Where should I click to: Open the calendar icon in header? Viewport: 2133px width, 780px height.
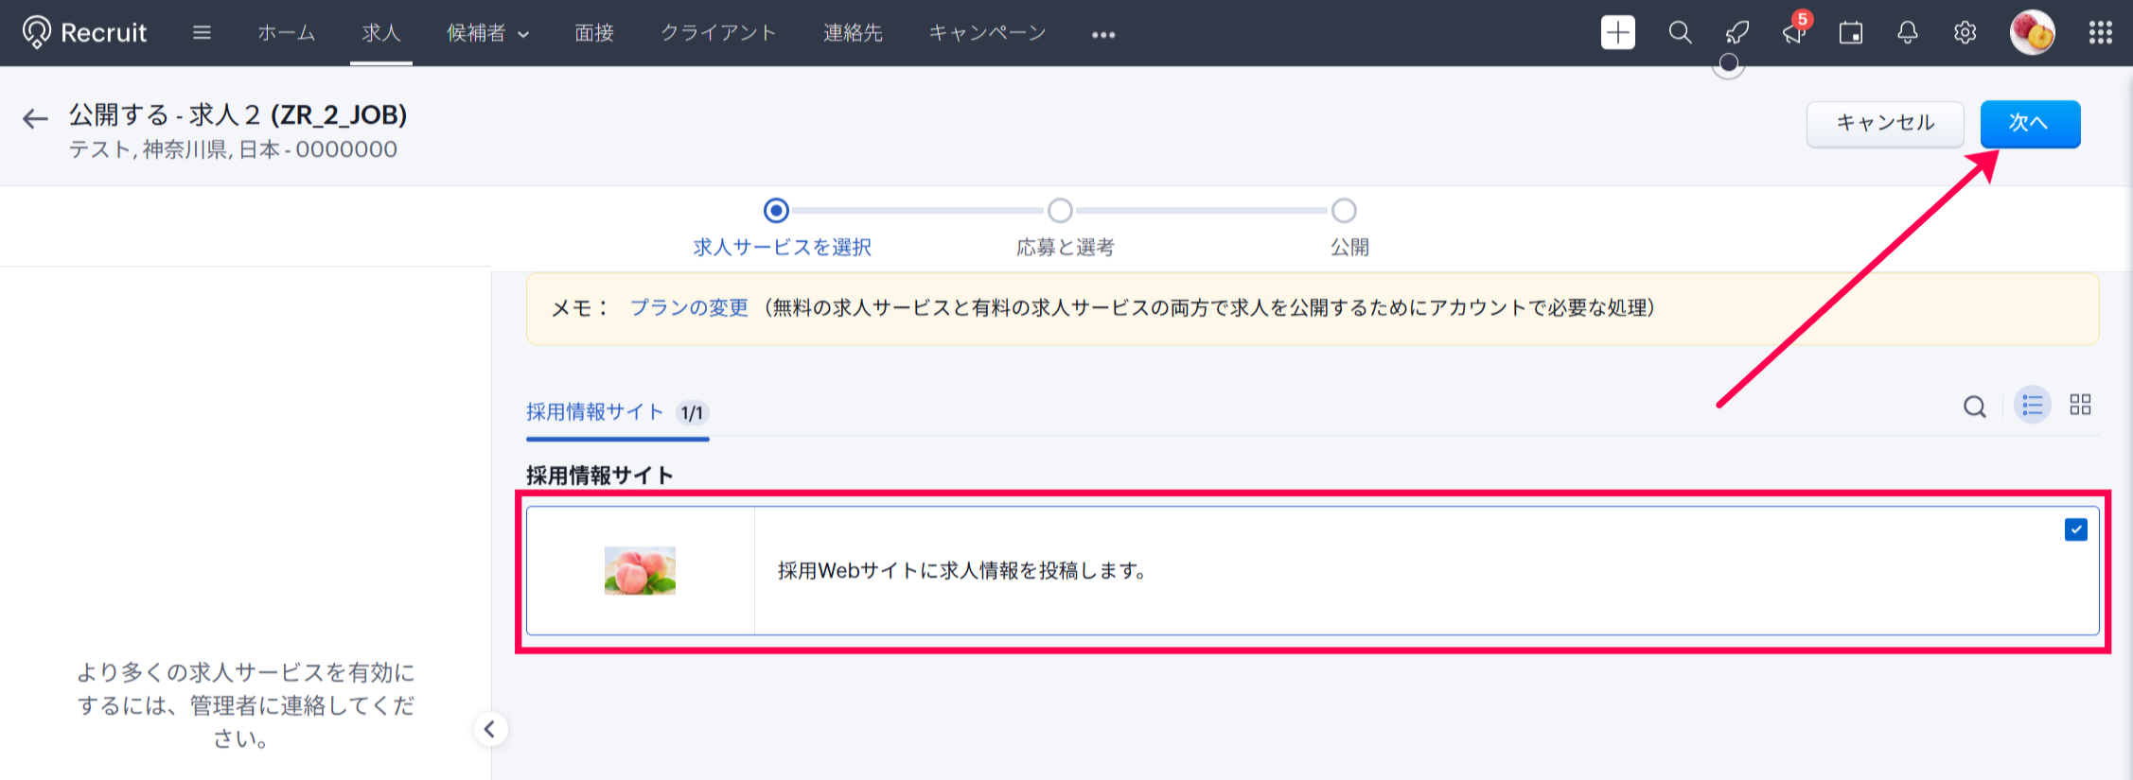click(x=1850, y=33)
